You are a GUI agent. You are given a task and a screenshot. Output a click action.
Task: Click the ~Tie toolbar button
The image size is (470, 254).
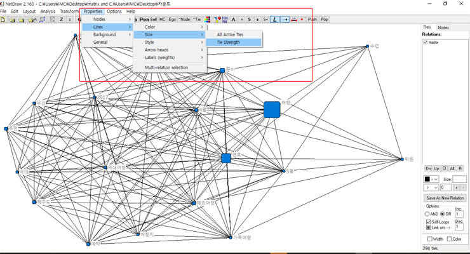coord(197,20)
